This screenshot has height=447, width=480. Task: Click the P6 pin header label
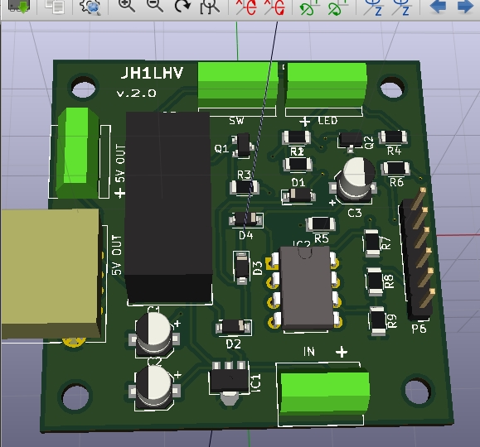pyautogui.click(x=419, y=329)
